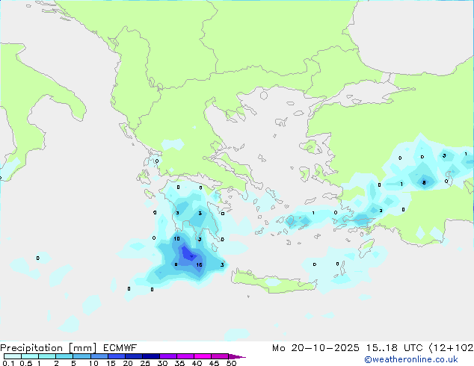Click the '16' precipitation value on the map

pyautogui.click(x=199, y=265)
